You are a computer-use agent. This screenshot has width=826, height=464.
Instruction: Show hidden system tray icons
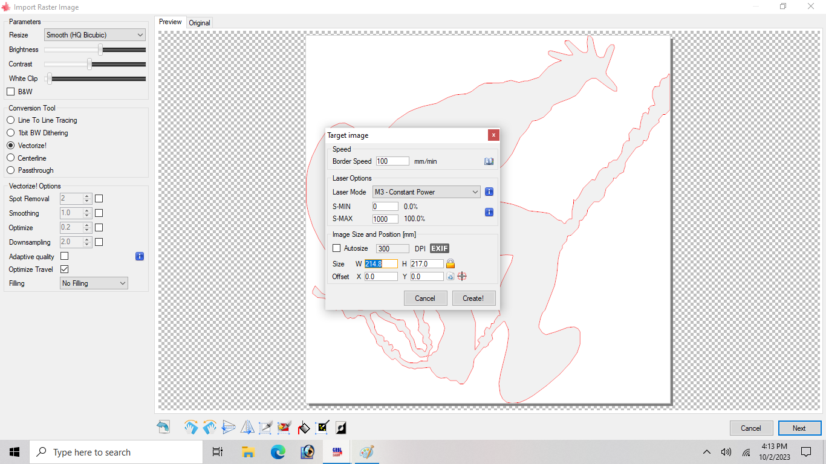pos(706,452)
